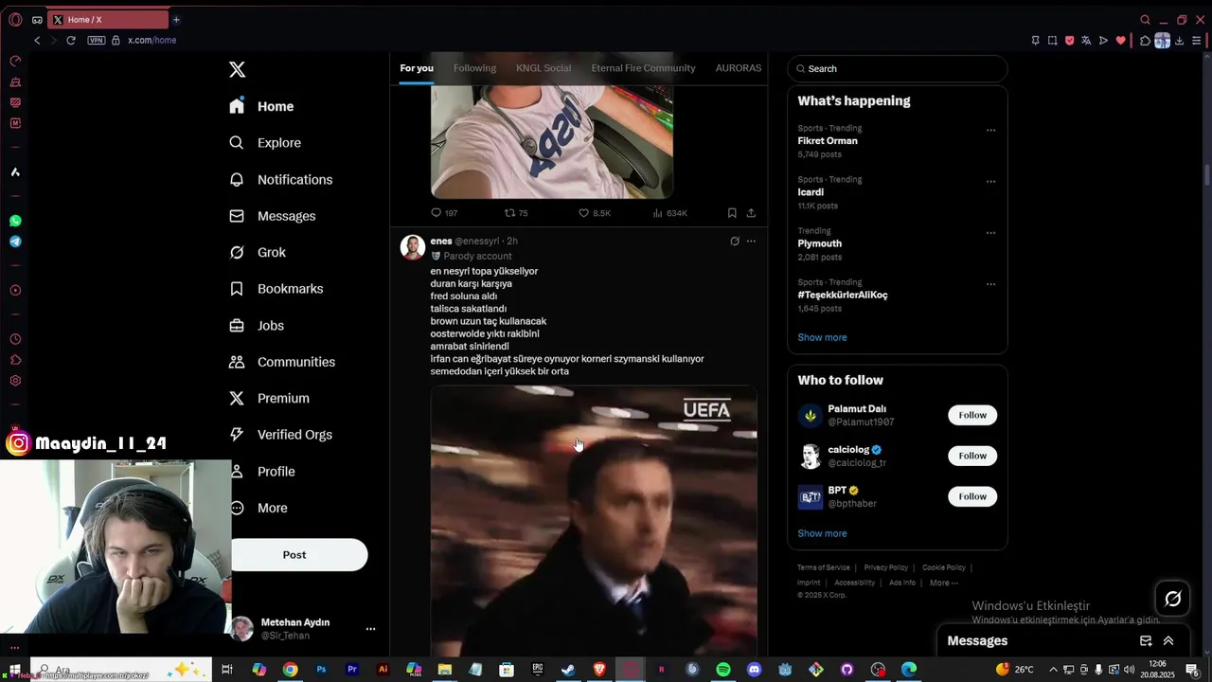Open Opera snapshot tool icon
Viewport: 1212px width, 682px height.
[1052, 41]
